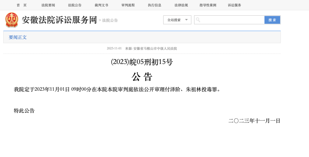Select 裁判文书 in the top menu
Viewport: 309px width, 157px height.
(101, 5)
